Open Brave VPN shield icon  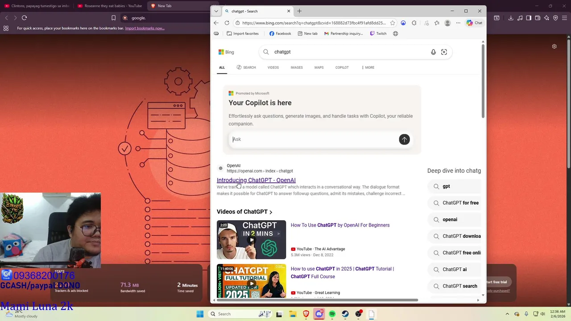click(x=555, y=18)
